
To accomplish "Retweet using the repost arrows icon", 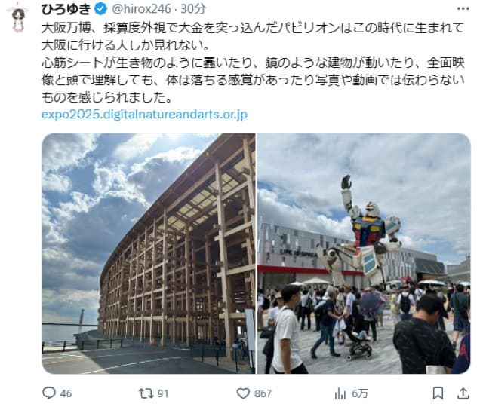I will pos(146,393).
